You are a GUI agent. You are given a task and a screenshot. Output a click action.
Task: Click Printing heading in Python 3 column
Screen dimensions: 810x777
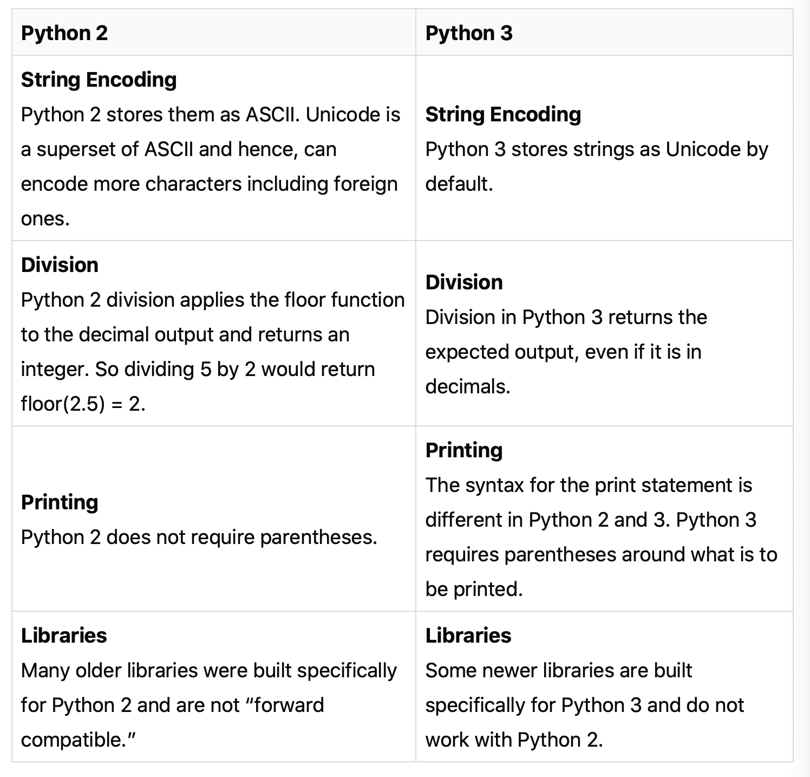464,450
